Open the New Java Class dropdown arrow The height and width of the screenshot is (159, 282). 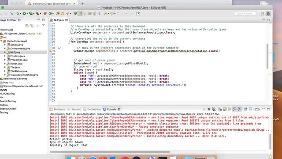point(53,14)
